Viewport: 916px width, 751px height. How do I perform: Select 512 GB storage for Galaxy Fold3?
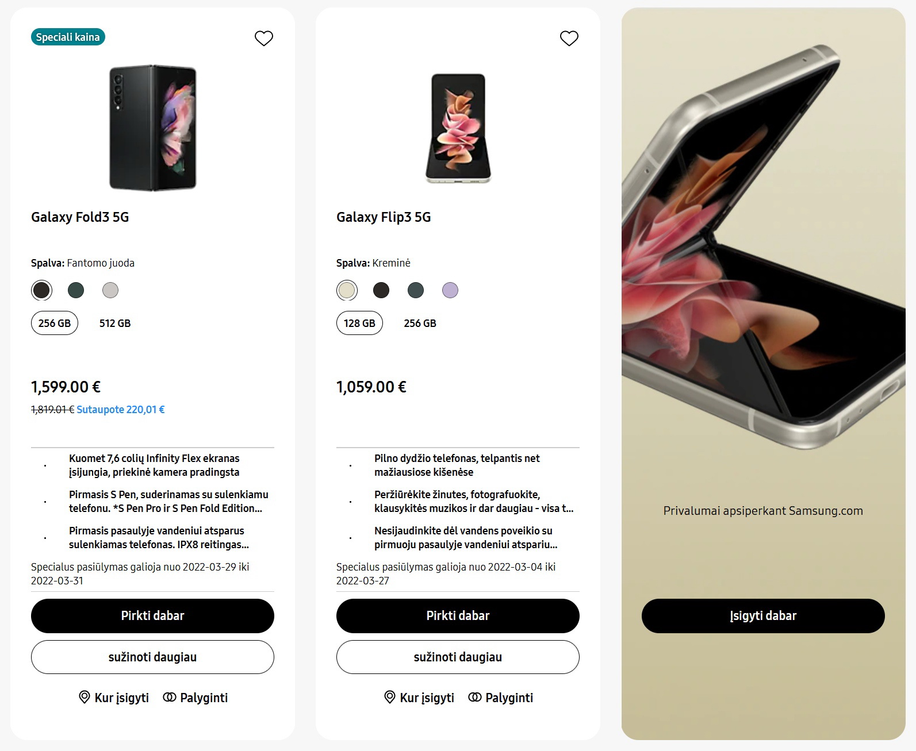[x=115, y=323]
